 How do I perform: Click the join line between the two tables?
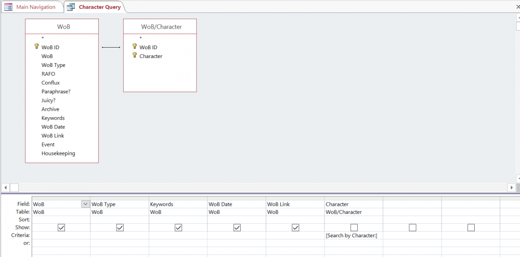click(x=111, y=47)
